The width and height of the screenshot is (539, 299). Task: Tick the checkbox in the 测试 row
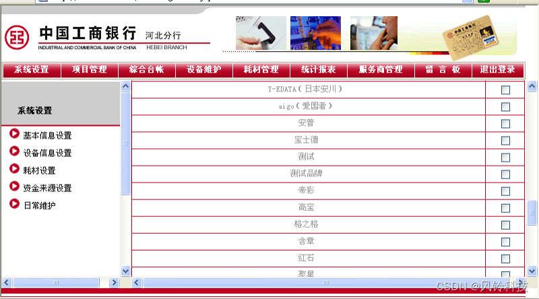pos(505,158)
